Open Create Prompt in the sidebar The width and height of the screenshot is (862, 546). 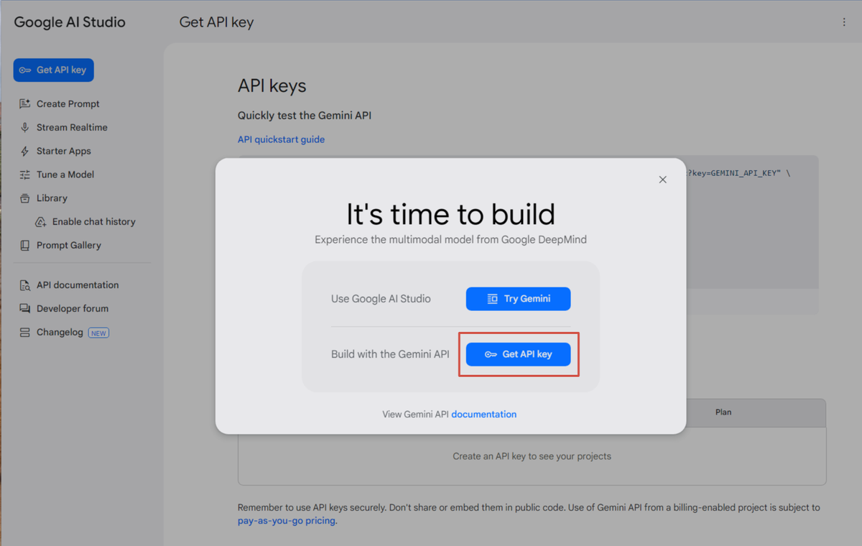coord(68,104)
